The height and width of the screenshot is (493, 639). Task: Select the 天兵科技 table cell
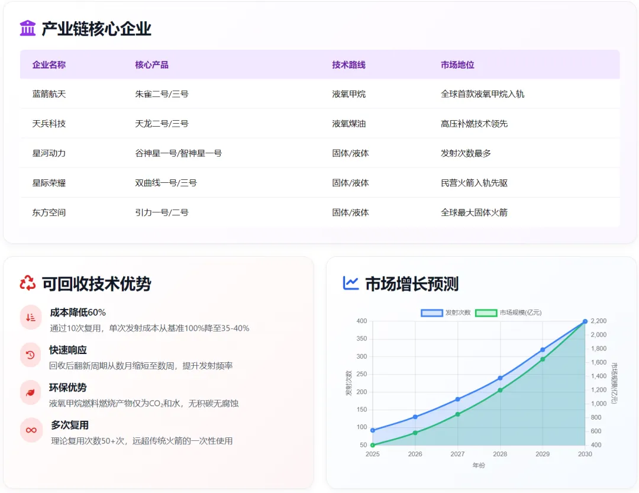(49, 124)
